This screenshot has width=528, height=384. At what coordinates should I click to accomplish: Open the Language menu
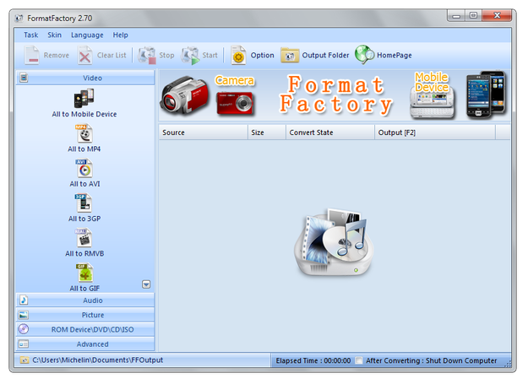pos(87,35)
